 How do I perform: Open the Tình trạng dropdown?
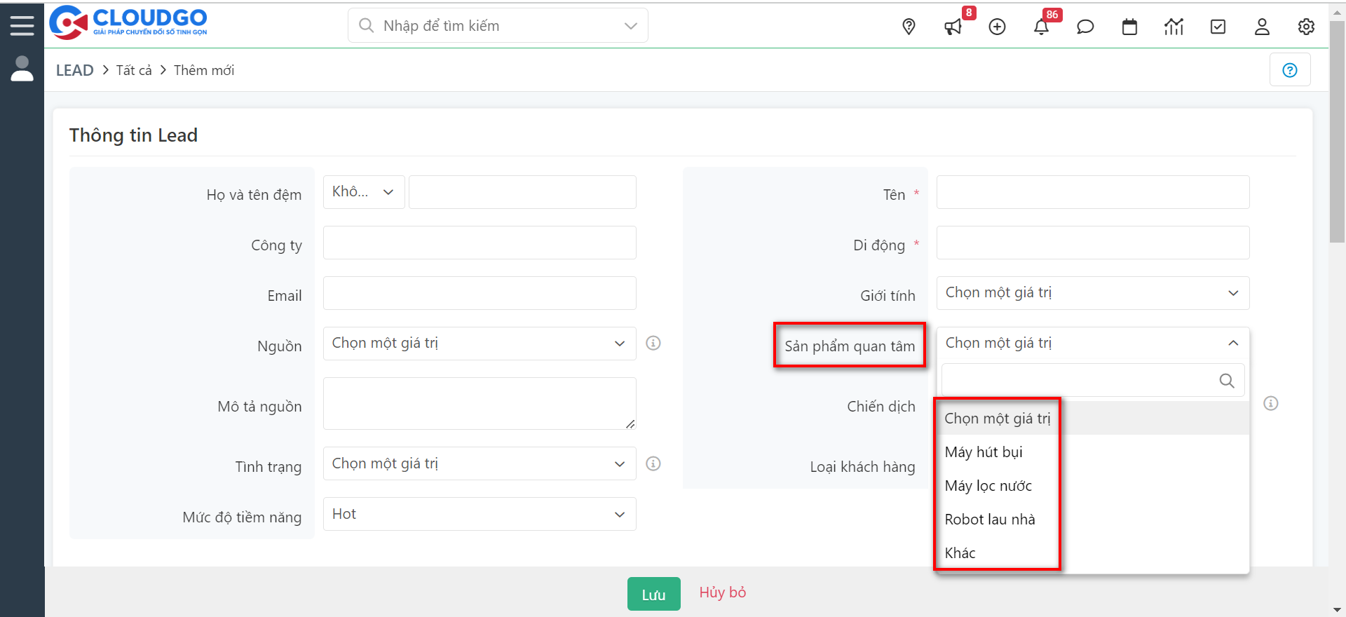tap(480, 464)
